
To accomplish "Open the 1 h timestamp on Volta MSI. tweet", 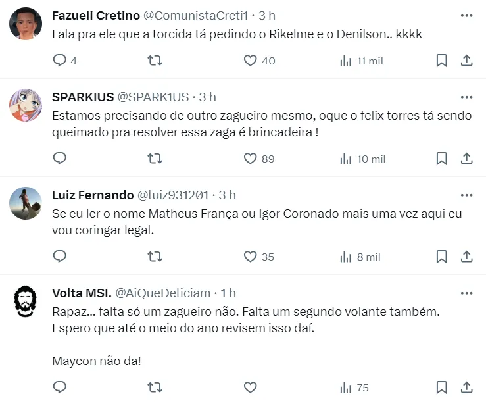I will coord(228,293).
